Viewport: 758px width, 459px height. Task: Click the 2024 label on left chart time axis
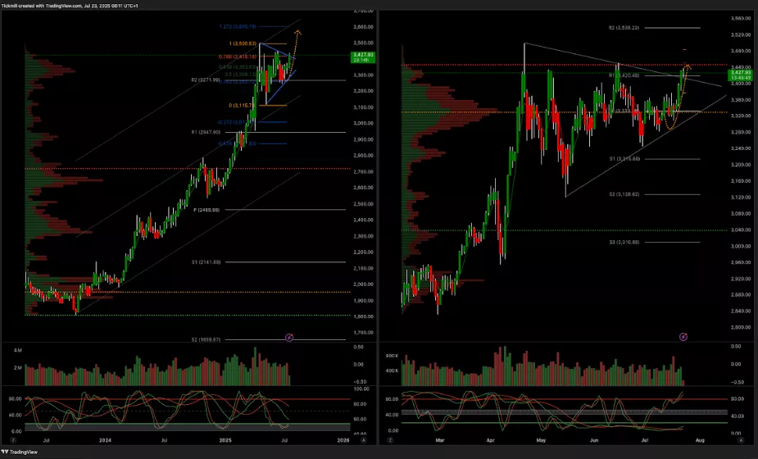pos(103,440)
